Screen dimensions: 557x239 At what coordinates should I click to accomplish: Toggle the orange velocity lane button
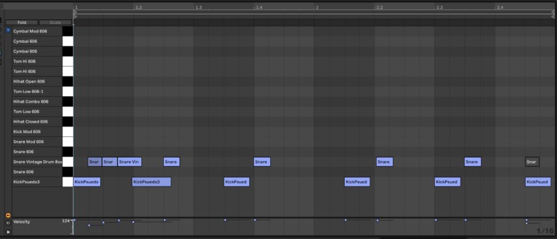click(8, 215)
